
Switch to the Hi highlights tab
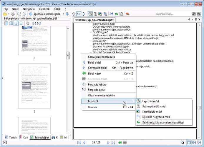tap(64, 137)
